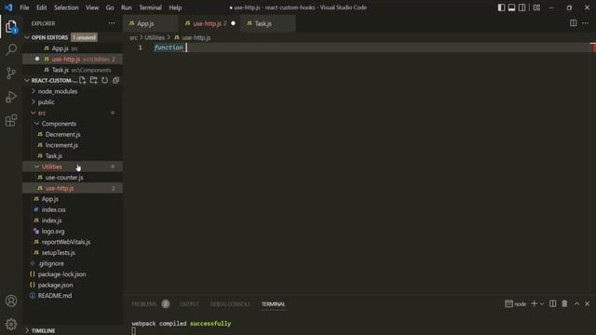Click the New File icon in explorer

click(83, 80)
